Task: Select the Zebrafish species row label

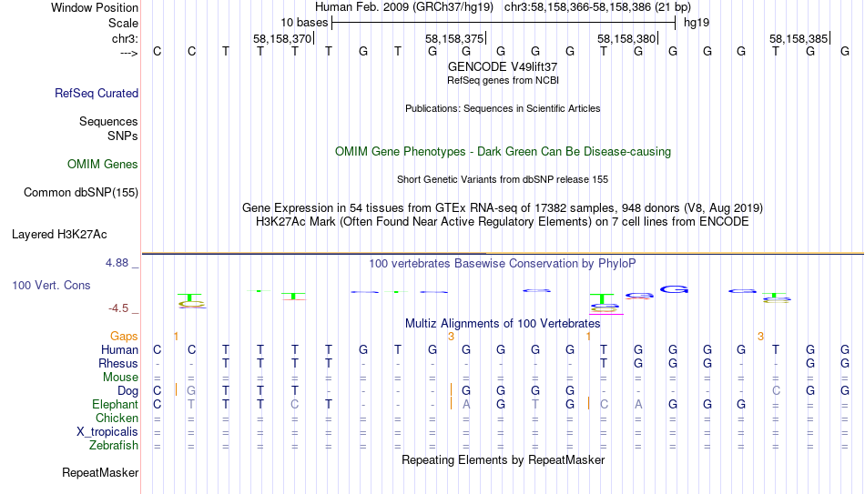Action: tap(114, 446)
